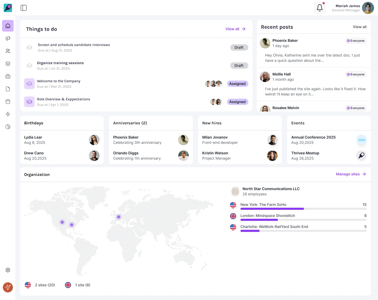378x300 pixels.
Task: Open the Manage sites link
Action: point(351,174)
